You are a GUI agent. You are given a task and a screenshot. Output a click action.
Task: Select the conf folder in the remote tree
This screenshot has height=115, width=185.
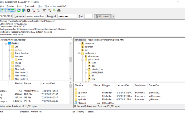[x=93, y=63]
